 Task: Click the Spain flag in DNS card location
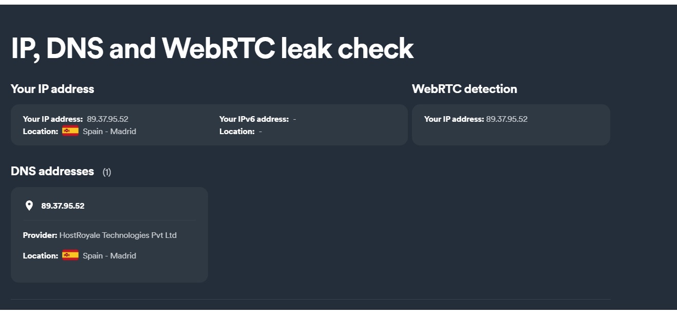pyautogui.click(x=70, y=255)
